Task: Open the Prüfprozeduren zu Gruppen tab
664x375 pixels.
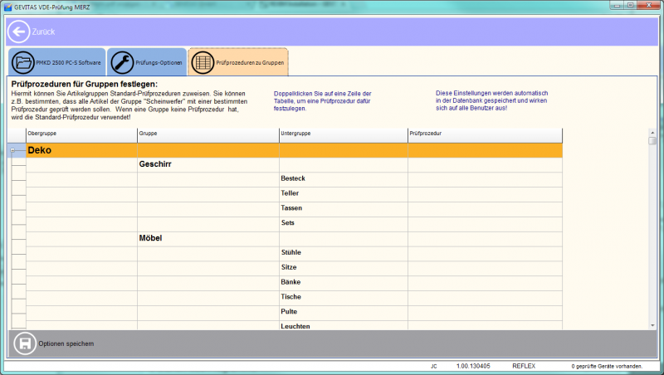Action: 238,62
